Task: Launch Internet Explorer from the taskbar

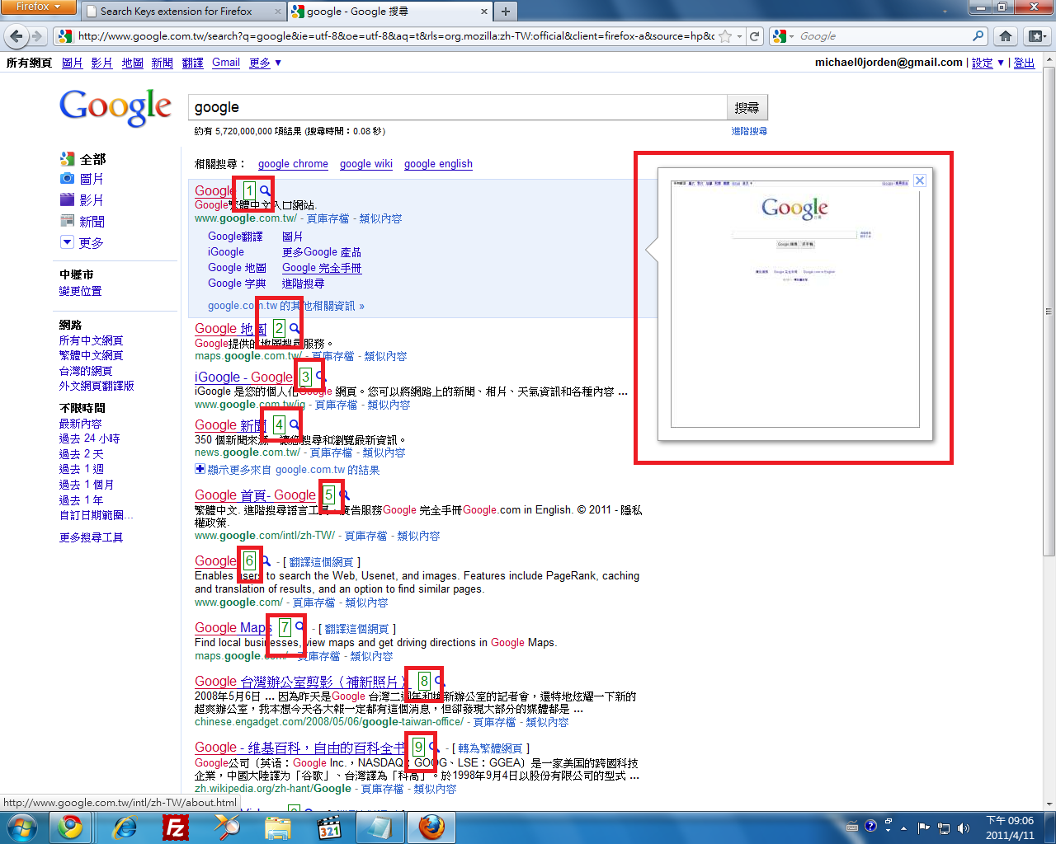Action: coord(125,827)
